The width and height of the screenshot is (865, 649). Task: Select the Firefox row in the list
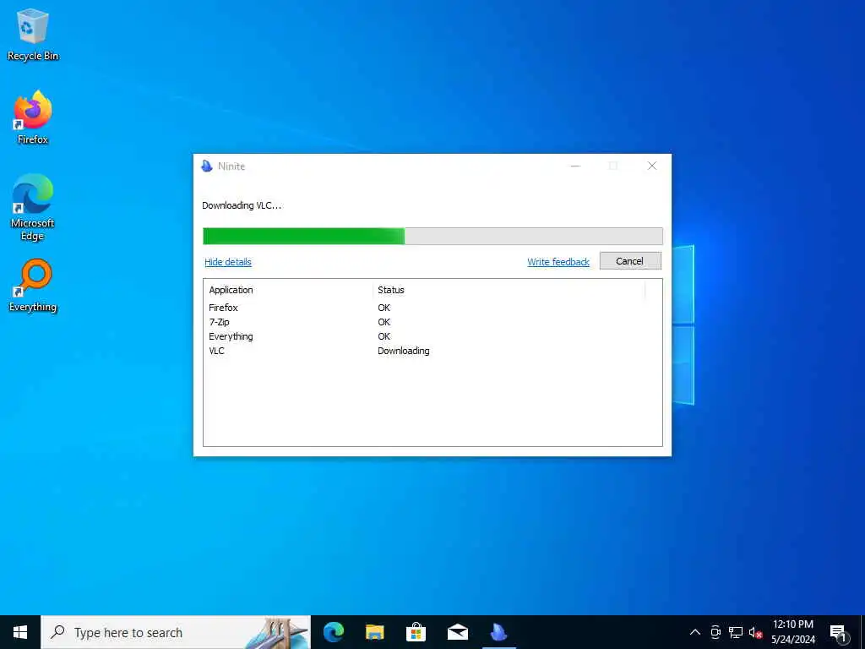(432, 308)
